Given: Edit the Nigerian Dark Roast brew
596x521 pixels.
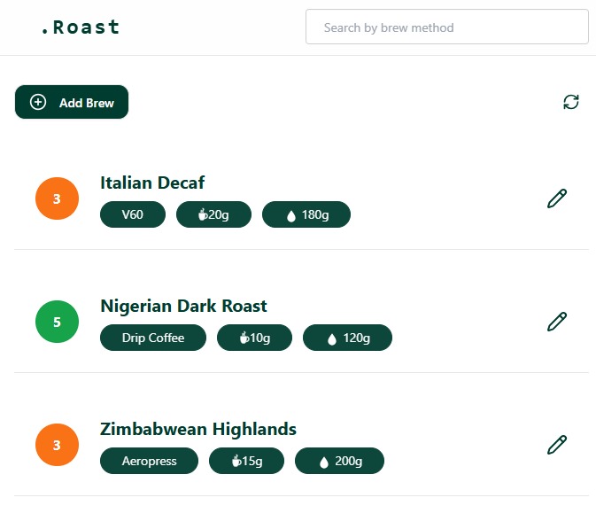Looking at the screenshot, I should [x=557, y=322].
